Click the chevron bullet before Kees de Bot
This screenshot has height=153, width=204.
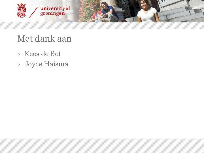tap(19, 54)
